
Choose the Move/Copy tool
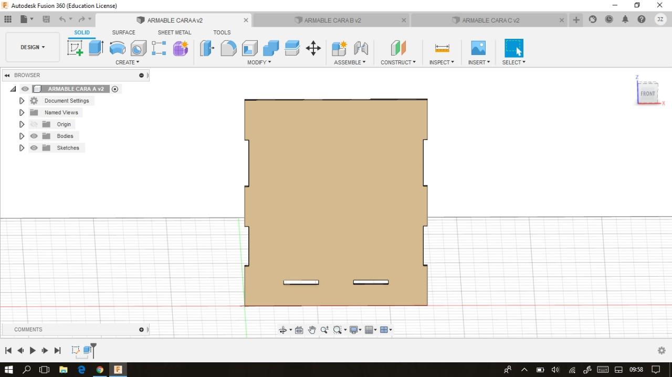point(313,48)
